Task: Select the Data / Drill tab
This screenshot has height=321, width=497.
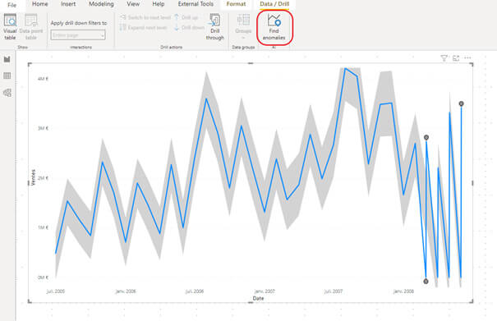Action: point(274,4)
